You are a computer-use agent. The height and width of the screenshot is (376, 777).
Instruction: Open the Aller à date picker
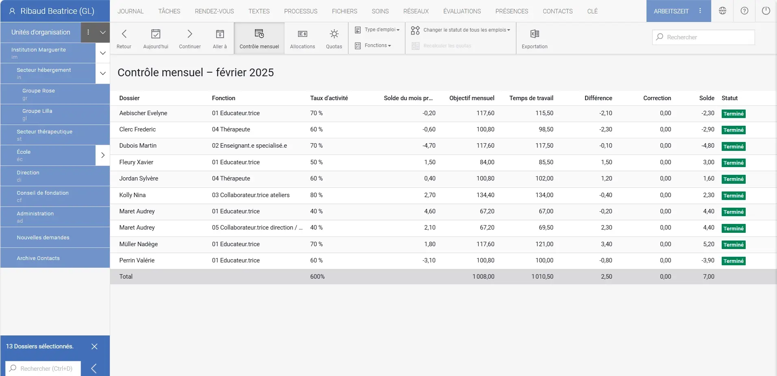point(220,34)
